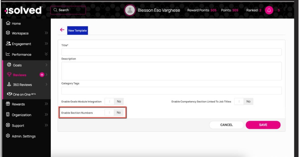Click the Admin. Settings gear icon

[8, 136]
